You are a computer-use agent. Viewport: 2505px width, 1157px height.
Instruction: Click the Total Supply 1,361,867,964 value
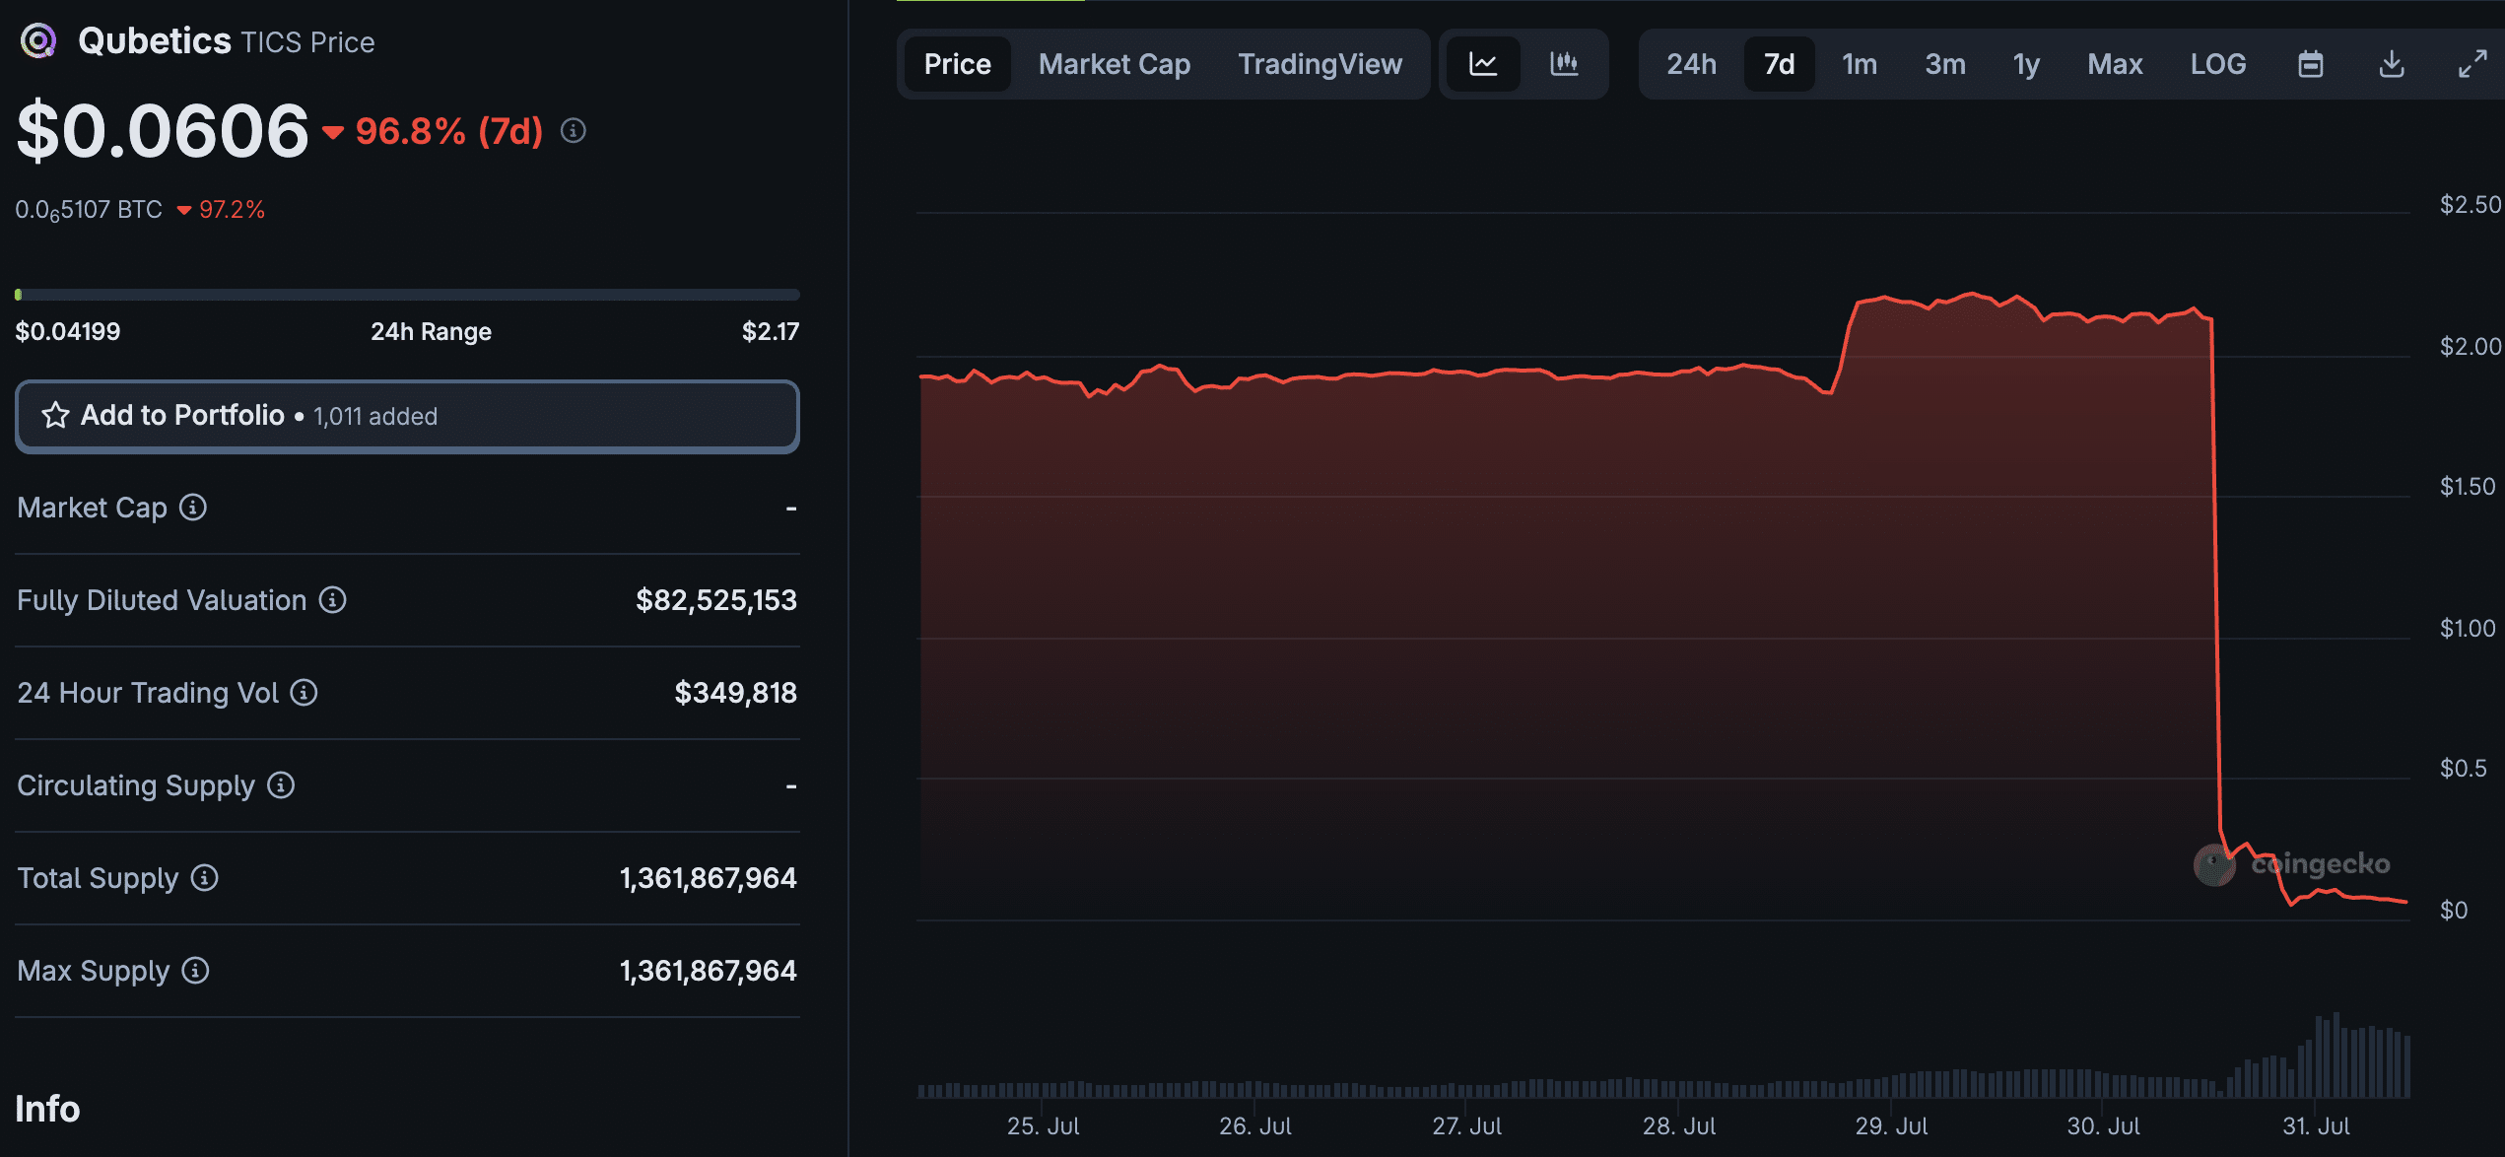[708, 877]
